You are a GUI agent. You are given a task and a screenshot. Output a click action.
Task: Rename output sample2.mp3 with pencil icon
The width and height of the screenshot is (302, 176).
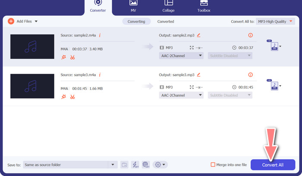coord(198,35)
